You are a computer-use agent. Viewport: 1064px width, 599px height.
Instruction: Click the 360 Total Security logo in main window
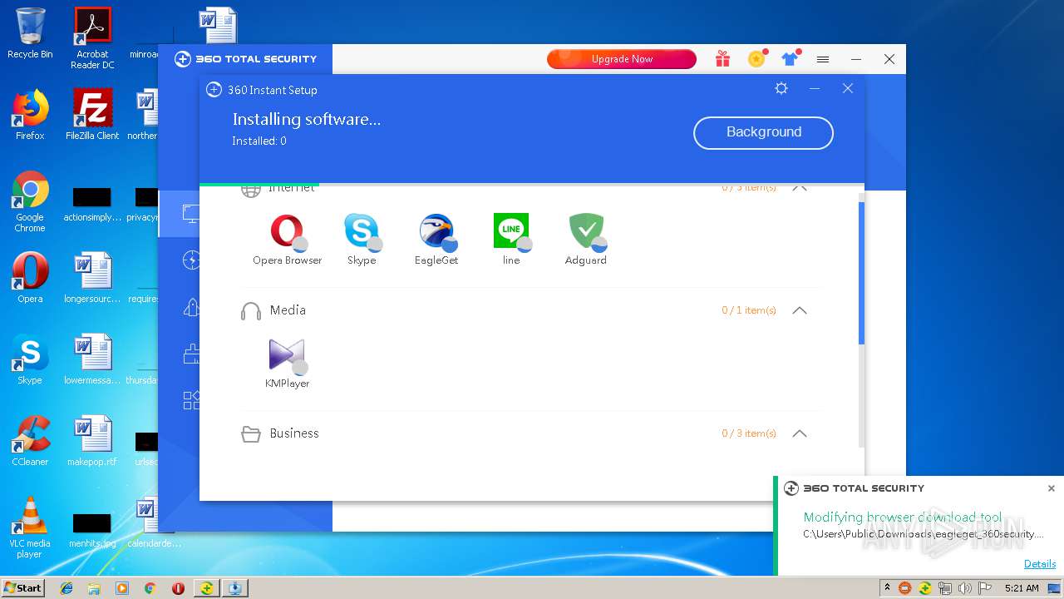[245, 59]
